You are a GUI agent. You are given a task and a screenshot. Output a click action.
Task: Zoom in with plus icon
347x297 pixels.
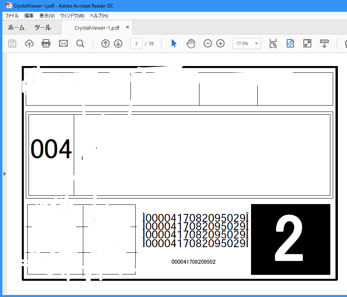pos(220,44)
